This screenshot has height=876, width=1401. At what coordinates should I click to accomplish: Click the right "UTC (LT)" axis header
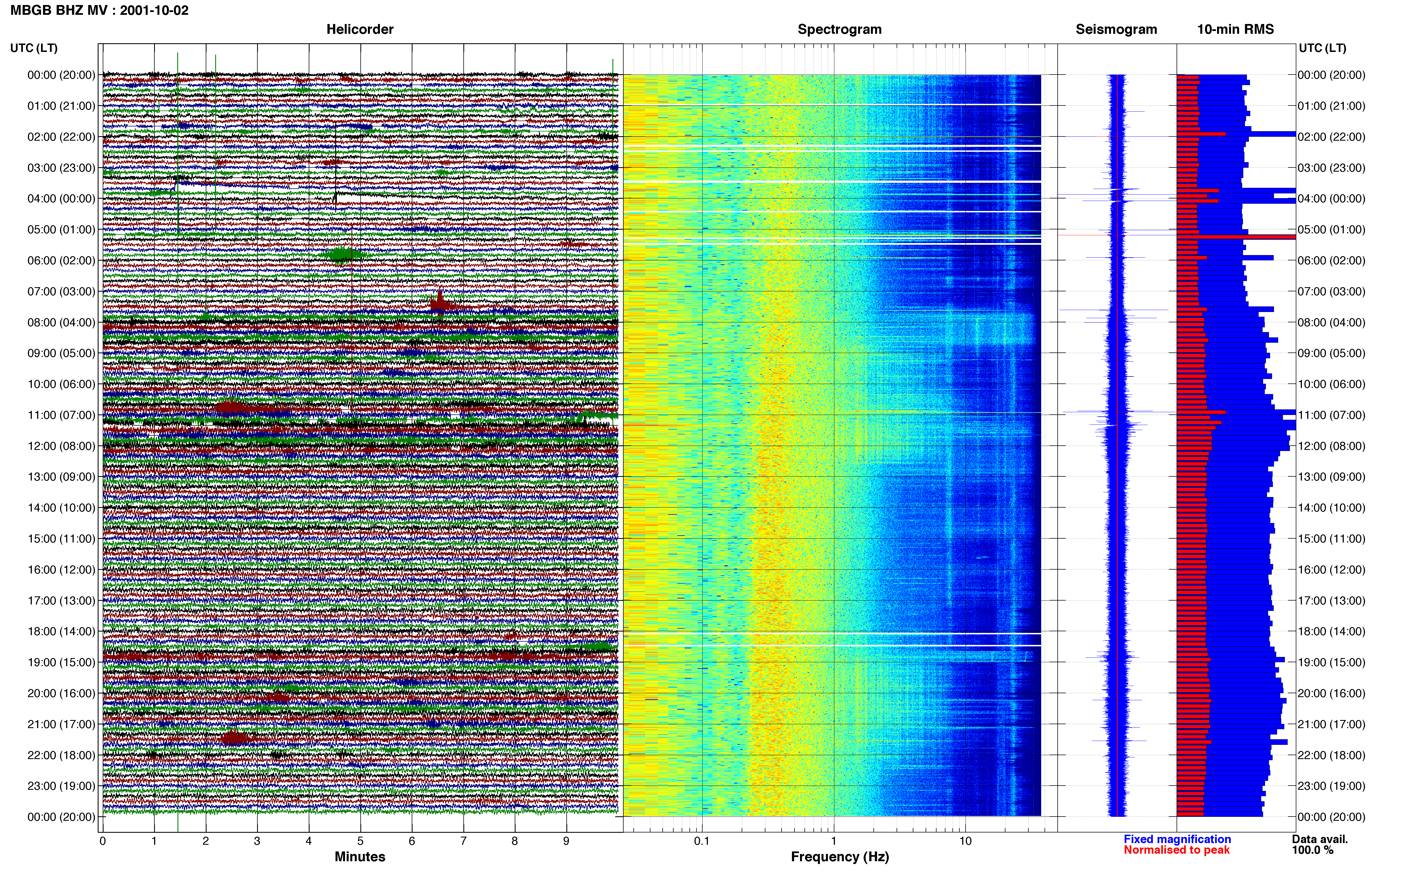point(1322,47)
